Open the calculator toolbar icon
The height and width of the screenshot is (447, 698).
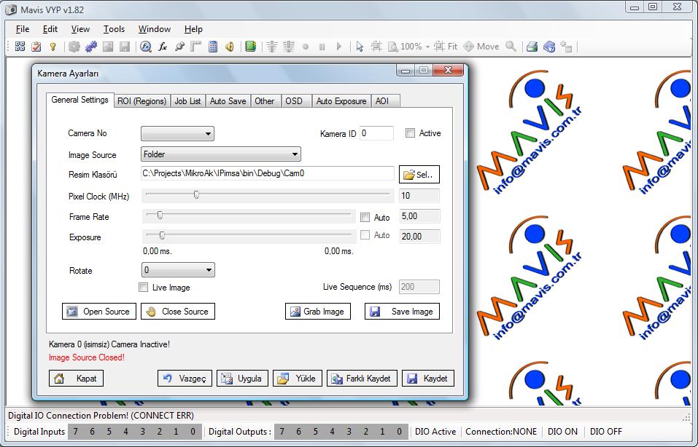pos(213,46)
